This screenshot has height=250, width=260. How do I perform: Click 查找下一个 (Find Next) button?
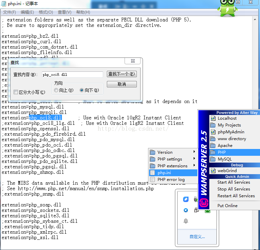point(122,74)
